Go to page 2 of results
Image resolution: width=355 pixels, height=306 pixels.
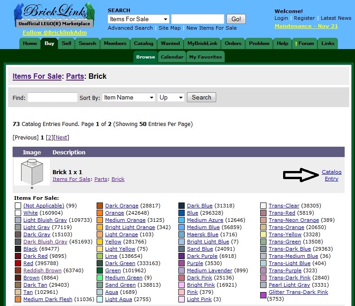click(49, 138)
